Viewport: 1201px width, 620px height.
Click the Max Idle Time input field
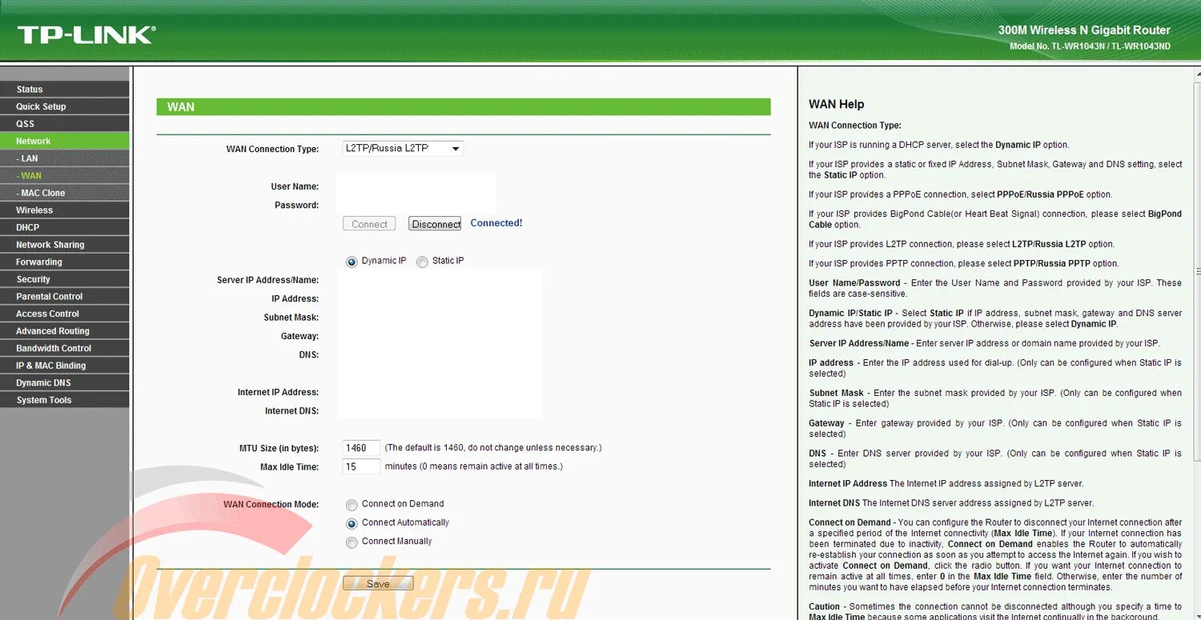click(361, 466)
